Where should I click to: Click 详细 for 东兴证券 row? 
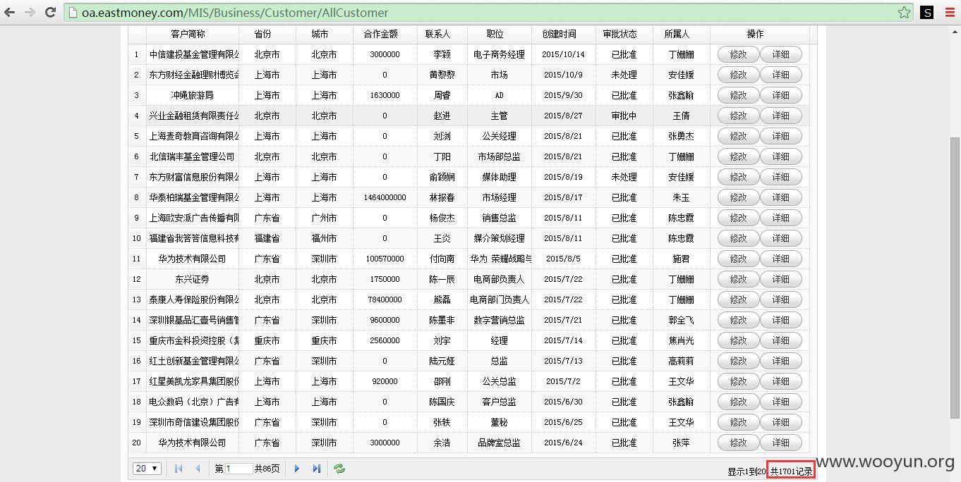click(780, 279)
